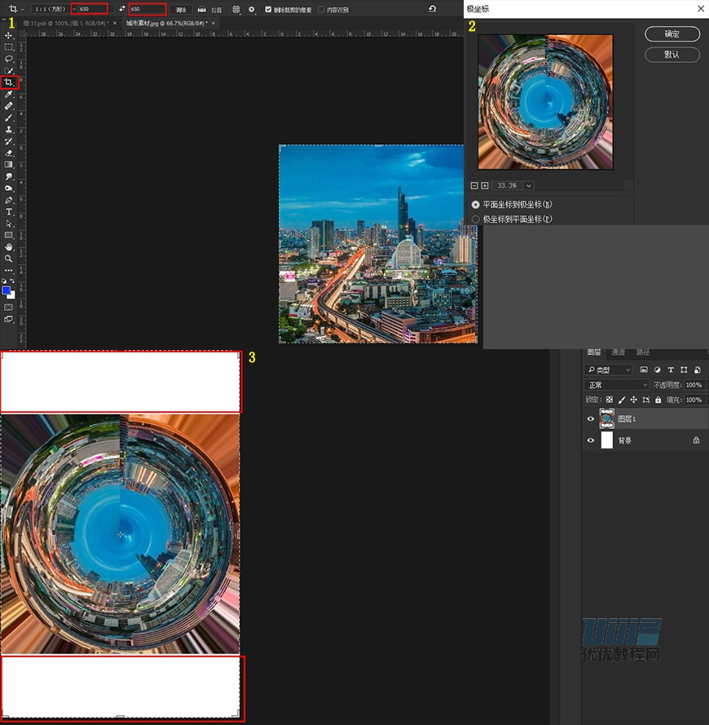This screenshot has width=709, height=725.
Task: Select the Crop tool in the toolbar
Action: 9,82
